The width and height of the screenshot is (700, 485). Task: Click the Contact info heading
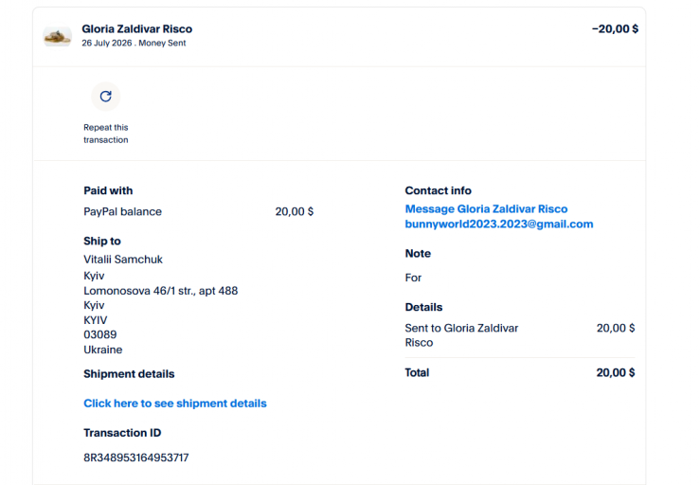438,190
